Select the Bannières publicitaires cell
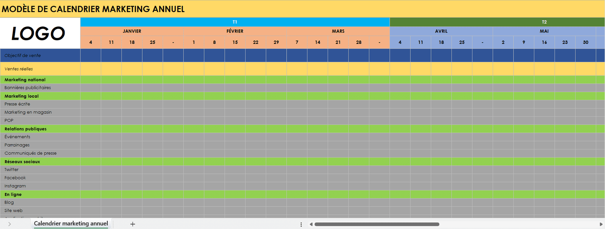The image size is (605, 229). click(28, 88)
